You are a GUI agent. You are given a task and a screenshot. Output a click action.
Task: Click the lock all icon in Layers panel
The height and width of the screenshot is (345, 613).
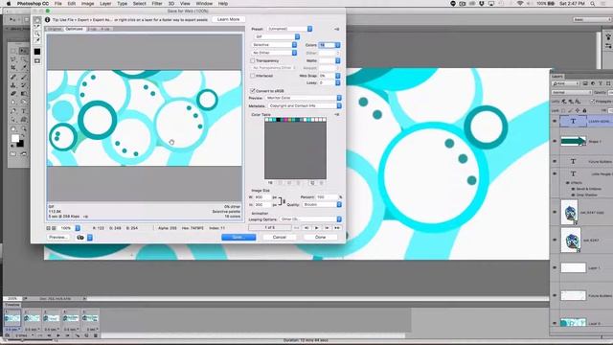[x=585, y=111]
